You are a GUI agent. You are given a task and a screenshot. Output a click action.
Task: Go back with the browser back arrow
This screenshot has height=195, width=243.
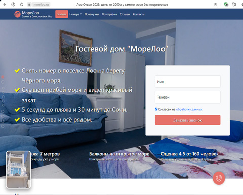click(5, 4)
